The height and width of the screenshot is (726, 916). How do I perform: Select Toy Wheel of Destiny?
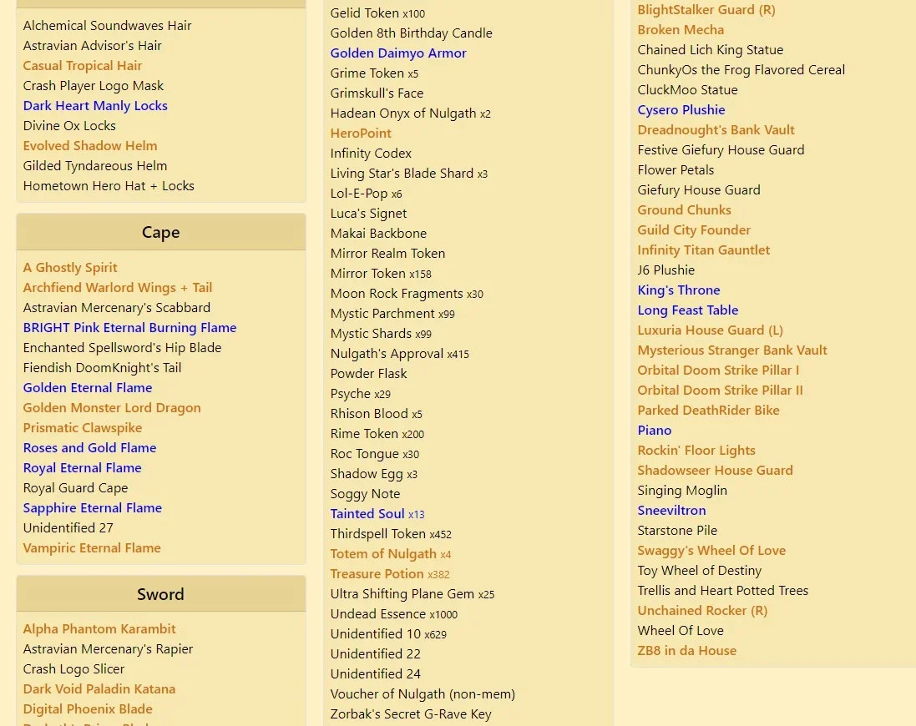[699, 570]
